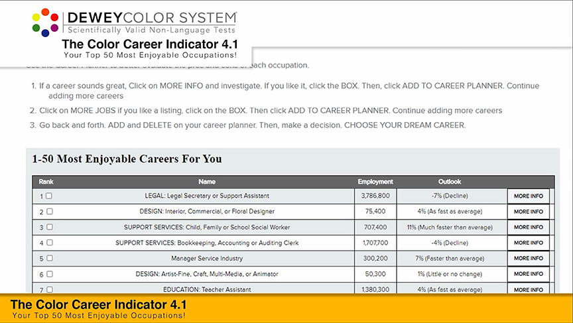The height and width of the screenshot is (323, 573).
Task: Check the box for Legal Secretary row
Action: (x=49, y=196)
